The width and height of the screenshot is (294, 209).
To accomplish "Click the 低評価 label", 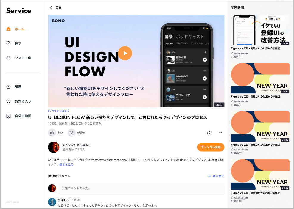I will coord(81,133).
